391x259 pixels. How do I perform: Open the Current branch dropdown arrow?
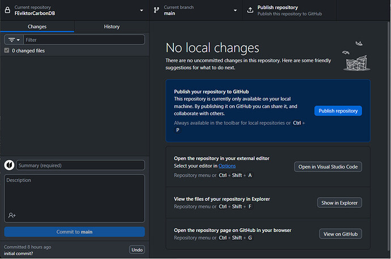235,10
